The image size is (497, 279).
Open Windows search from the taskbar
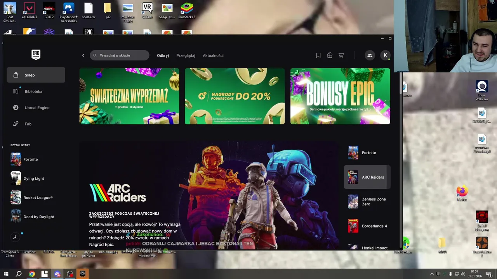(x=19, y=274)
